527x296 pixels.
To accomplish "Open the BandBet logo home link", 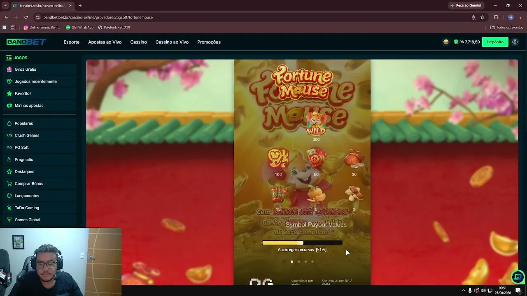I will (x=26, y=42).
